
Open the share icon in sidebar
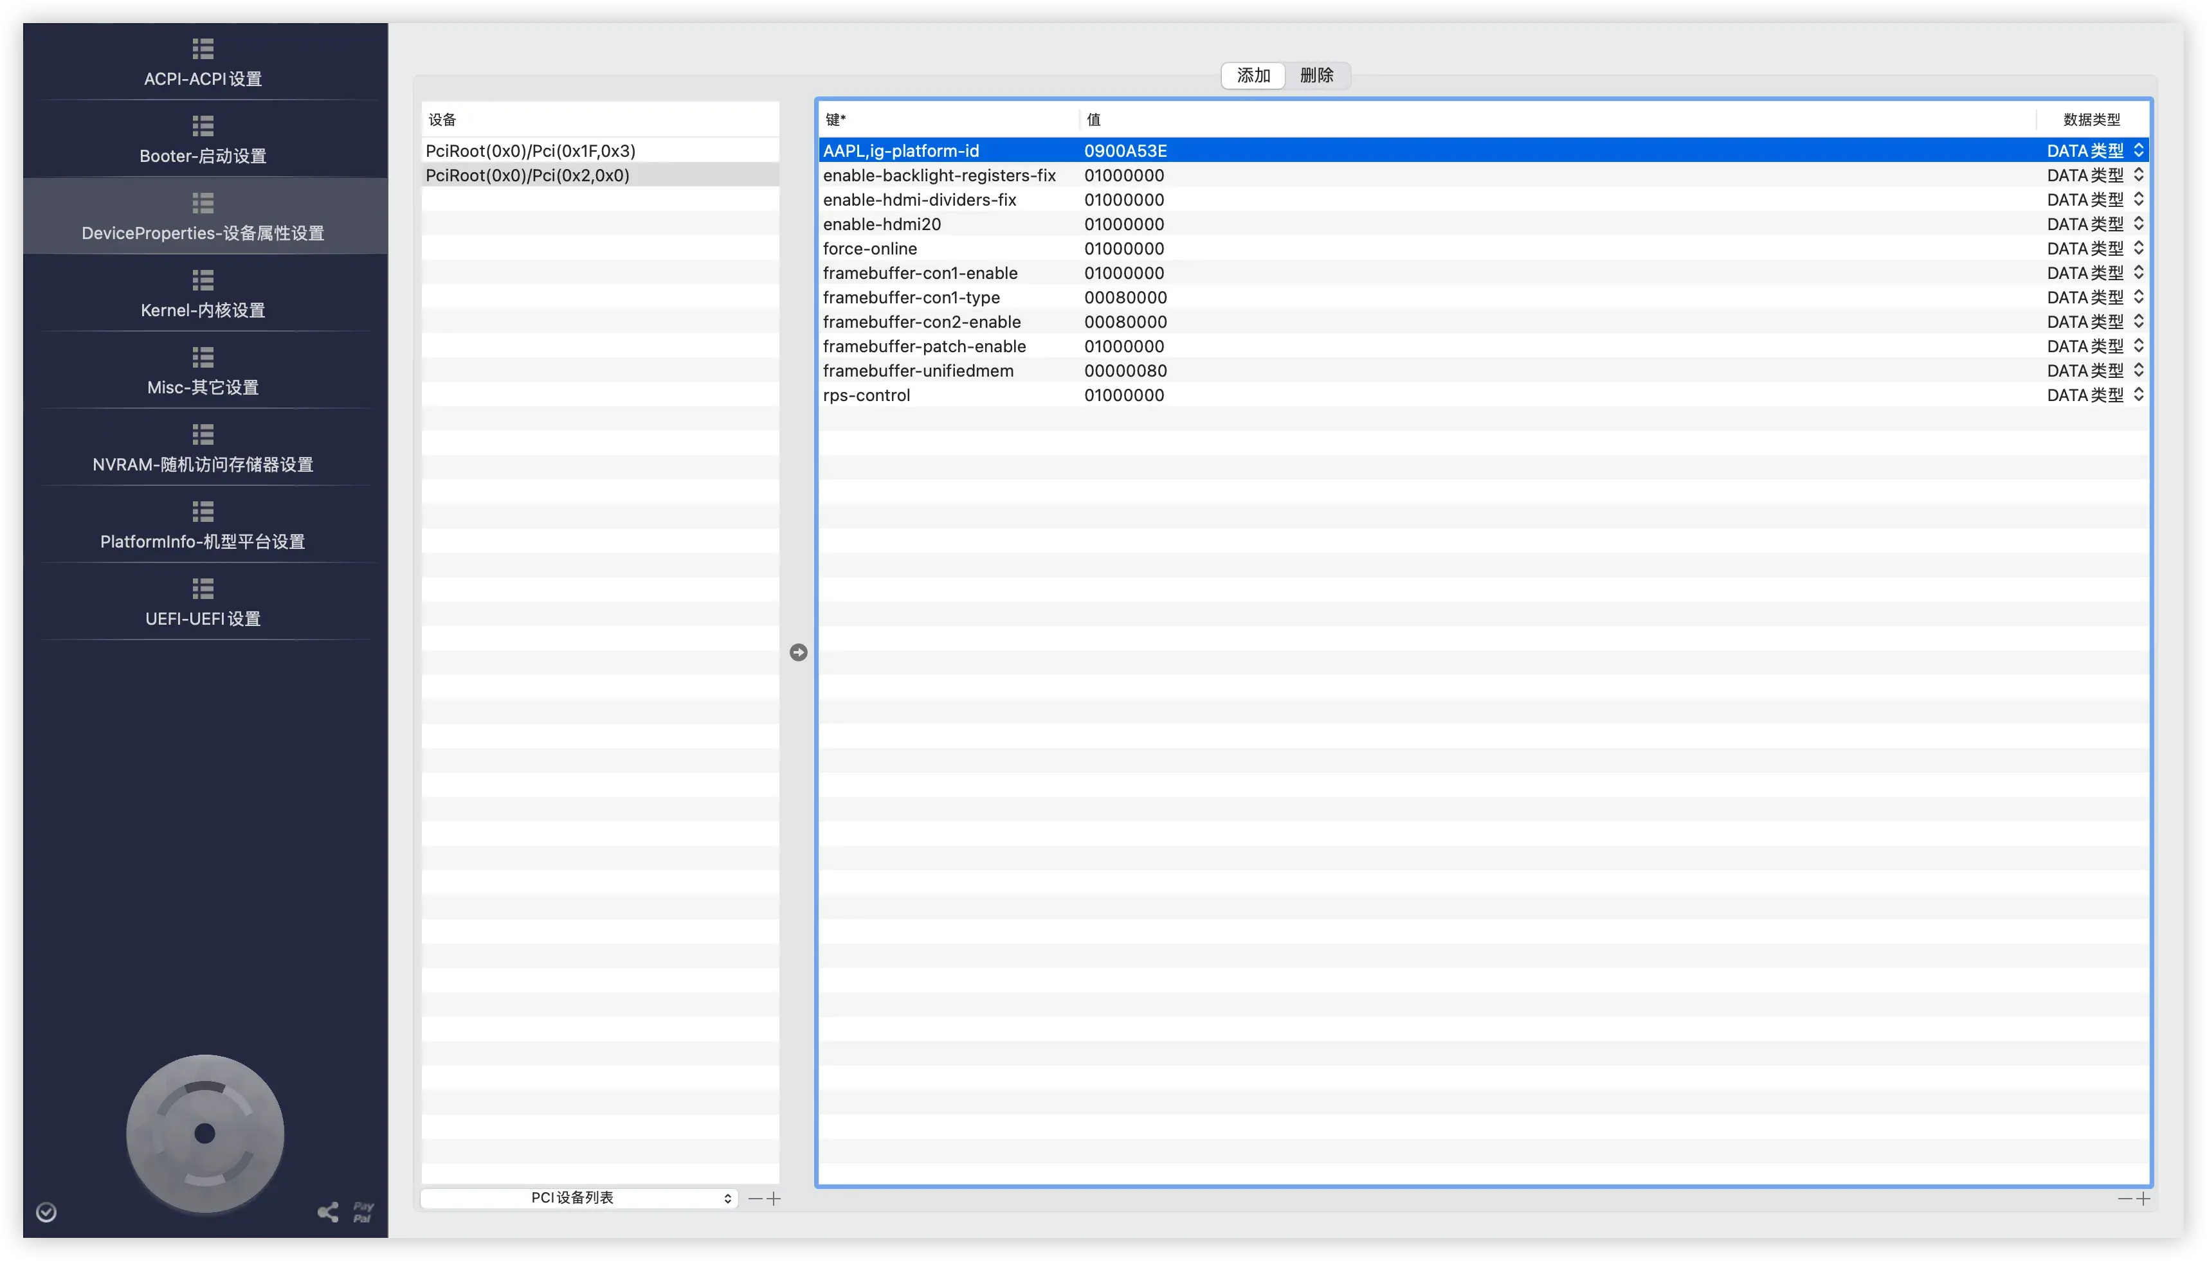click(x=327, y=1212)
